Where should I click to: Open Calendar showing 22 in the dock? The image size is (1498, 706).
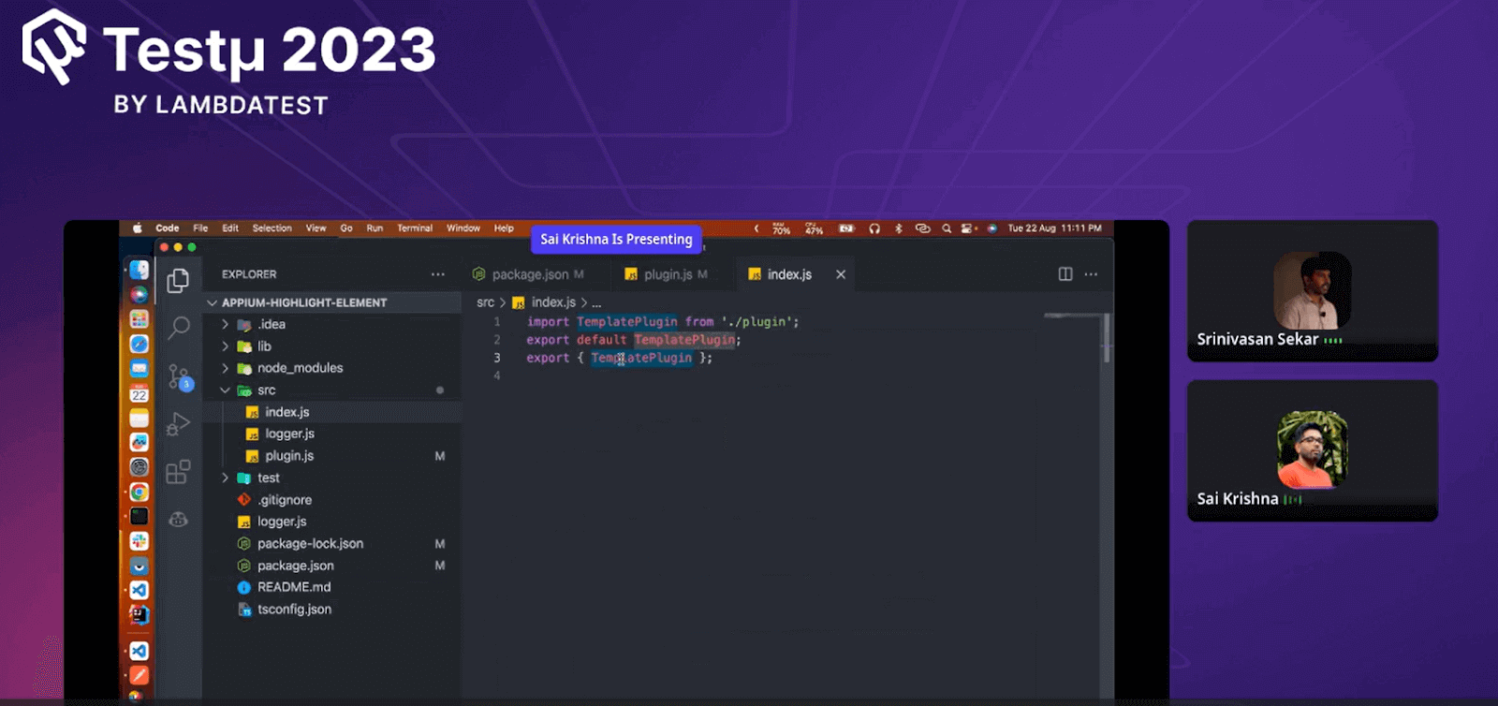pyautogui.click(x=140, y=393)
